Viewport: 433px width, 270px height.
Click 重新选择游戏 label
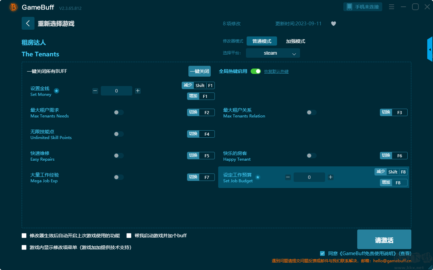click(56, 24)
